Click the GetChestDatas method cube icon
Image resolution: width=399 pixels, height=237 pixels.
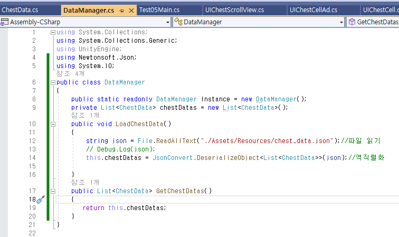point(352,22)
